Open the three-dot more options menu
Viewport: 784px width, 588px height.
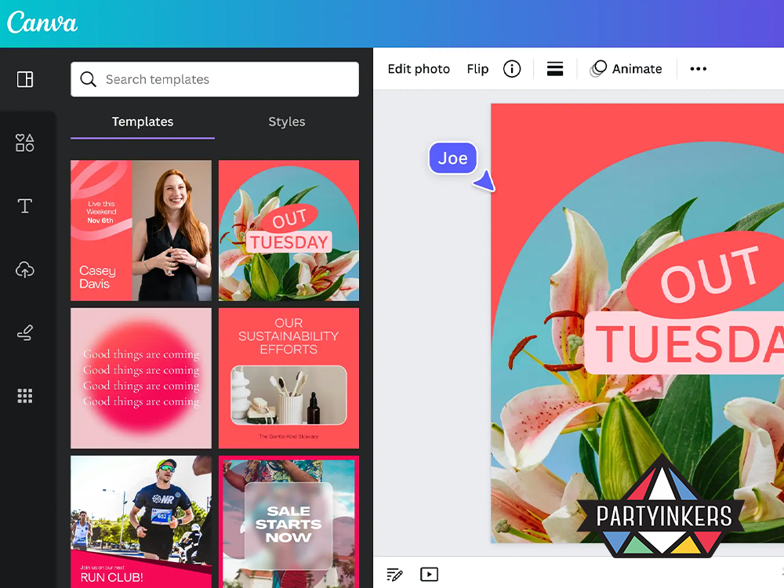(699, 68)
